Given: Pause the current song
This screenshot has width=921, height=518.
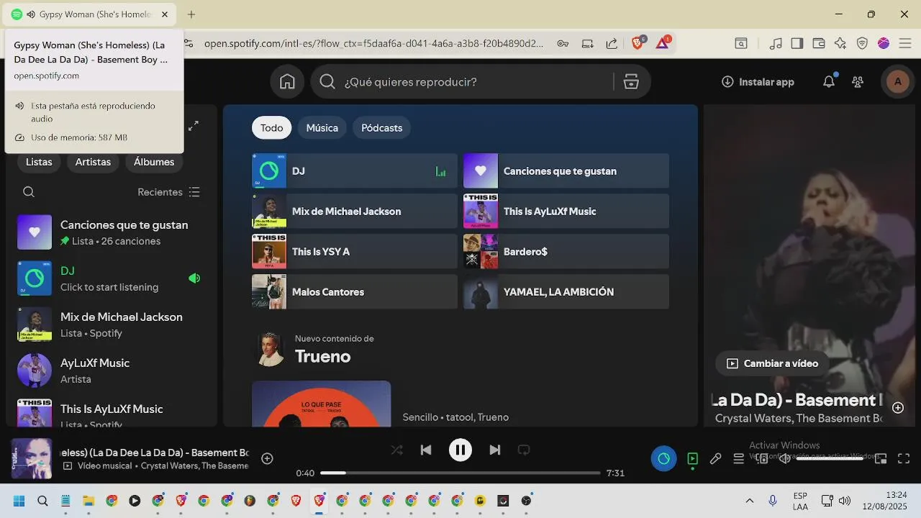Looking at the screenshot, I should (460, 450).
